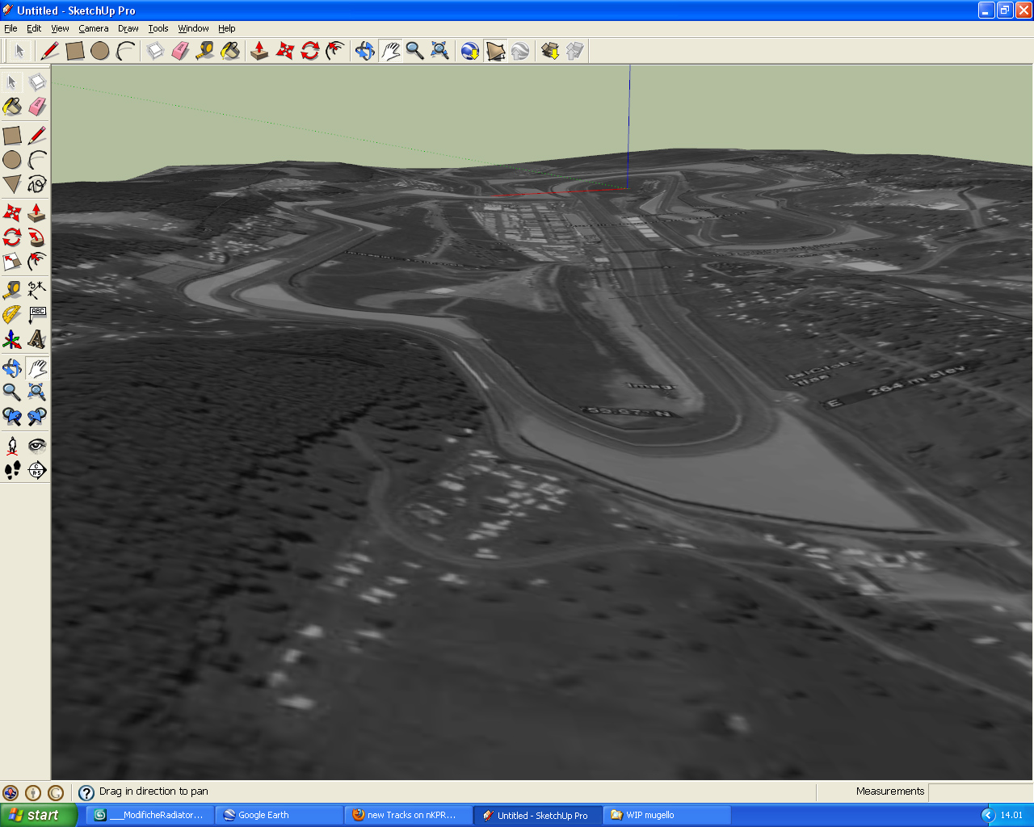Activate the Look Around eye tool

pos(37,445)
